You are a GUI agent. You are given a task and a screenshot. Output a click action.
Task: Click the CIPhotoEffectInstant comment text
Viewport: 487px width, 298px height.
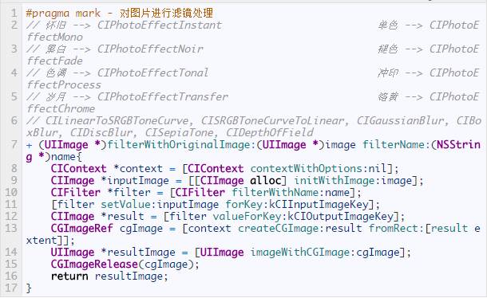160,25
